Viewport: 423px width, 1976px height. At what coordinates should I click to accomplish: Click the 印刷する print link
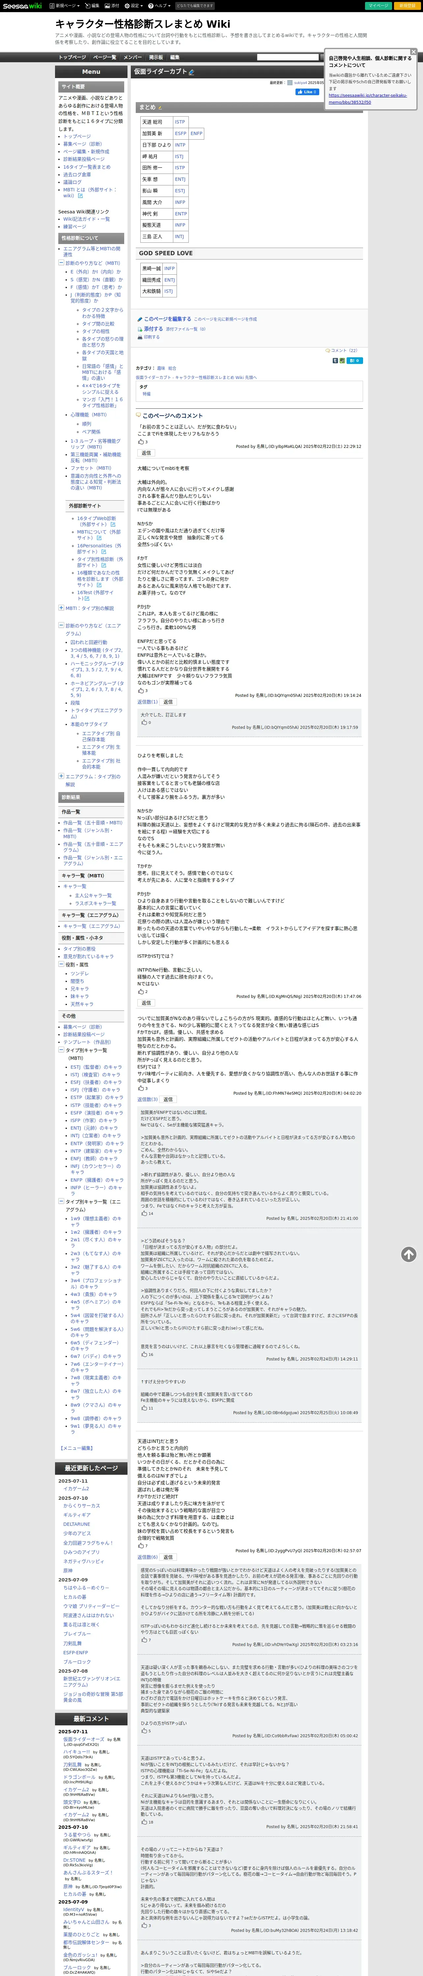pos(151,337)
